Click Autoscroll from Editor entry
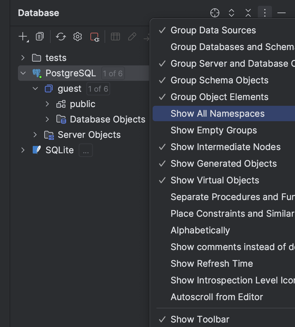This screenshot has height=327, width=295. pyautogui.click(x=216, y=297)
